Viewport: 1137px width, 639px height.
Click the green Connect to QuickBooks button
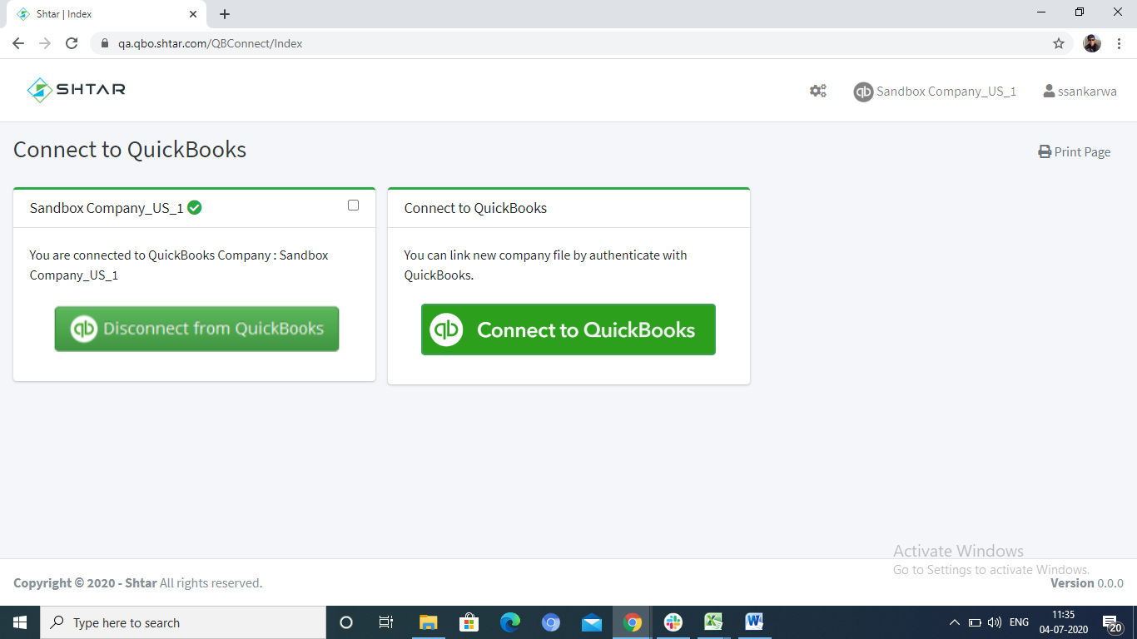(568, 329)
